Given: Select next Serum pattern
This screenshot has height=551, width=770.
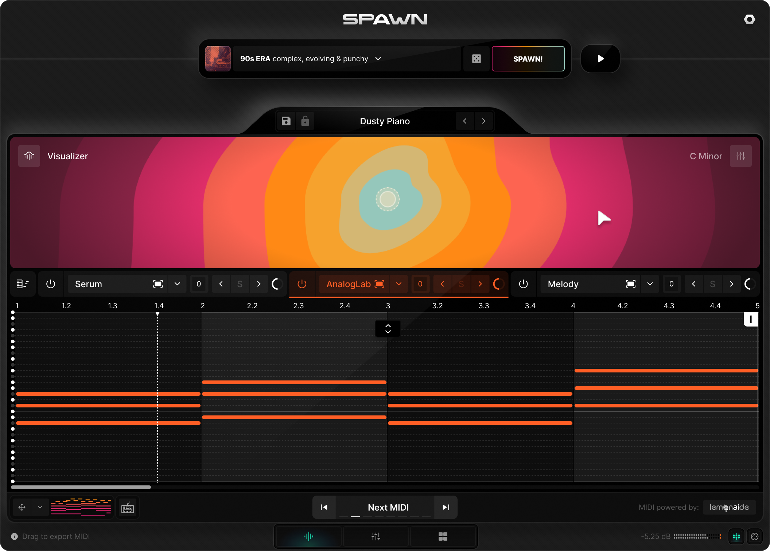Looking at the screenshot, I should (x=259, y=284).
